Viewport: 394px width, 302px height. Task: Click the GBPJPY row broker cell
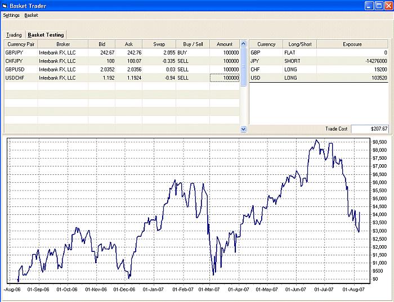(63, 53)
